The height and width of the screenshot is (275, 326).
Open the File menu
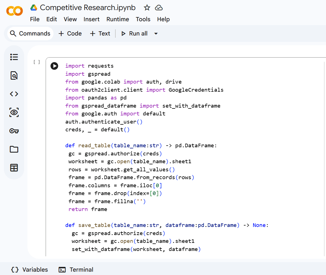point(35,19)
